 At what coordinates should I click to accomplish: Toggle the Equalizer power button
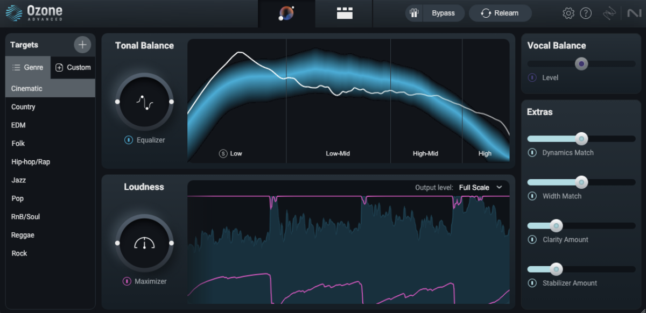point(129,140)
